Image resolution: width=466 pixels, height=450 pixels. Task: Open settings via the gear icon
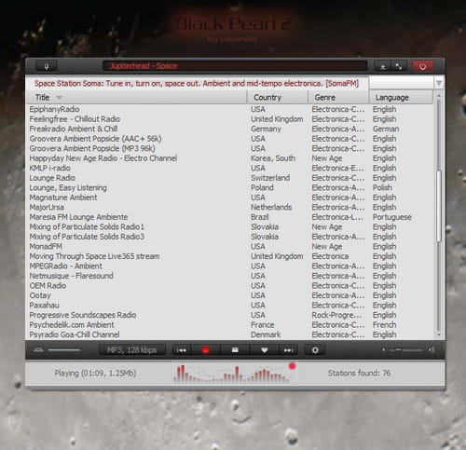tap(315, 350)
